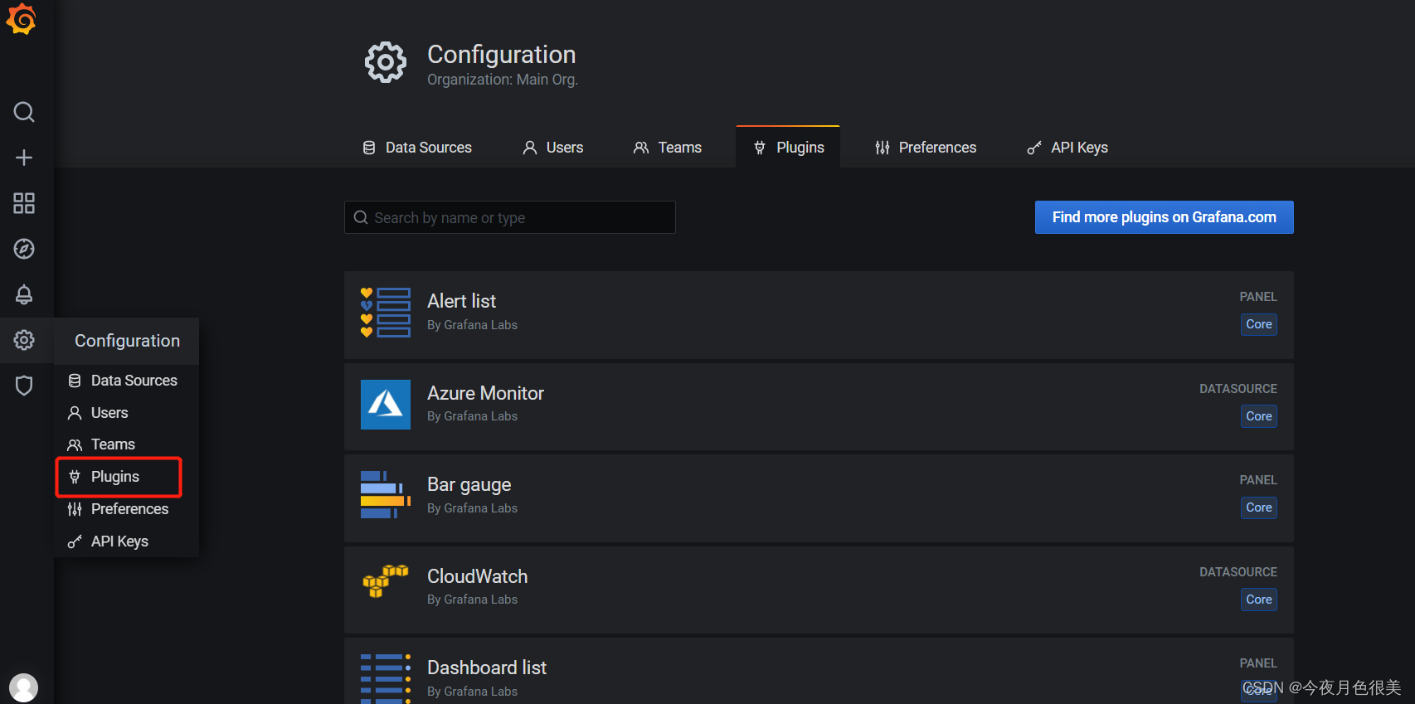Click 'By Grafana Labs' under Alert list

point(472,325)
